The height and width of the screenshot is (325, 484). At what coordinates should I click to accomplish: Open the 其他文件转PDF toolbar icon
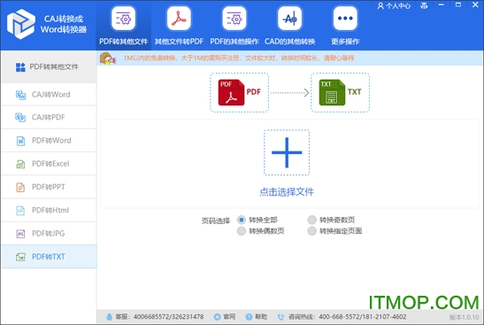pos(179,19)
